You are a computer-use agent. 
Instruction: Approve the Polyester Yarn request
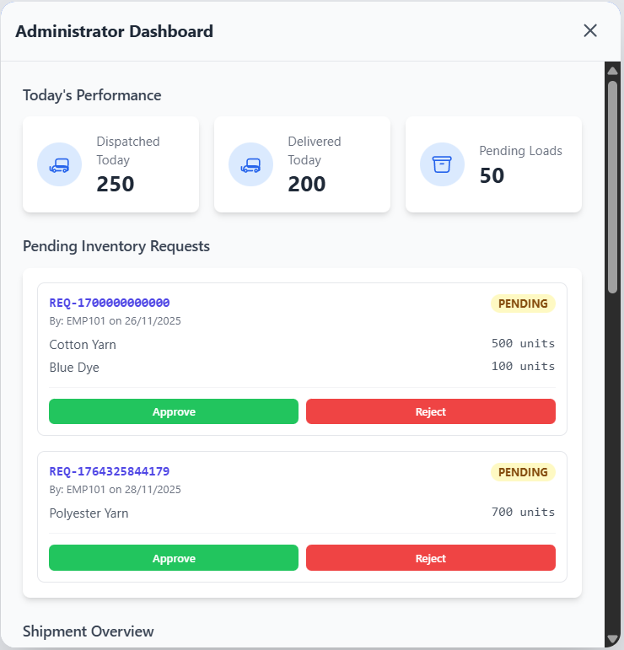pos(174,558)
